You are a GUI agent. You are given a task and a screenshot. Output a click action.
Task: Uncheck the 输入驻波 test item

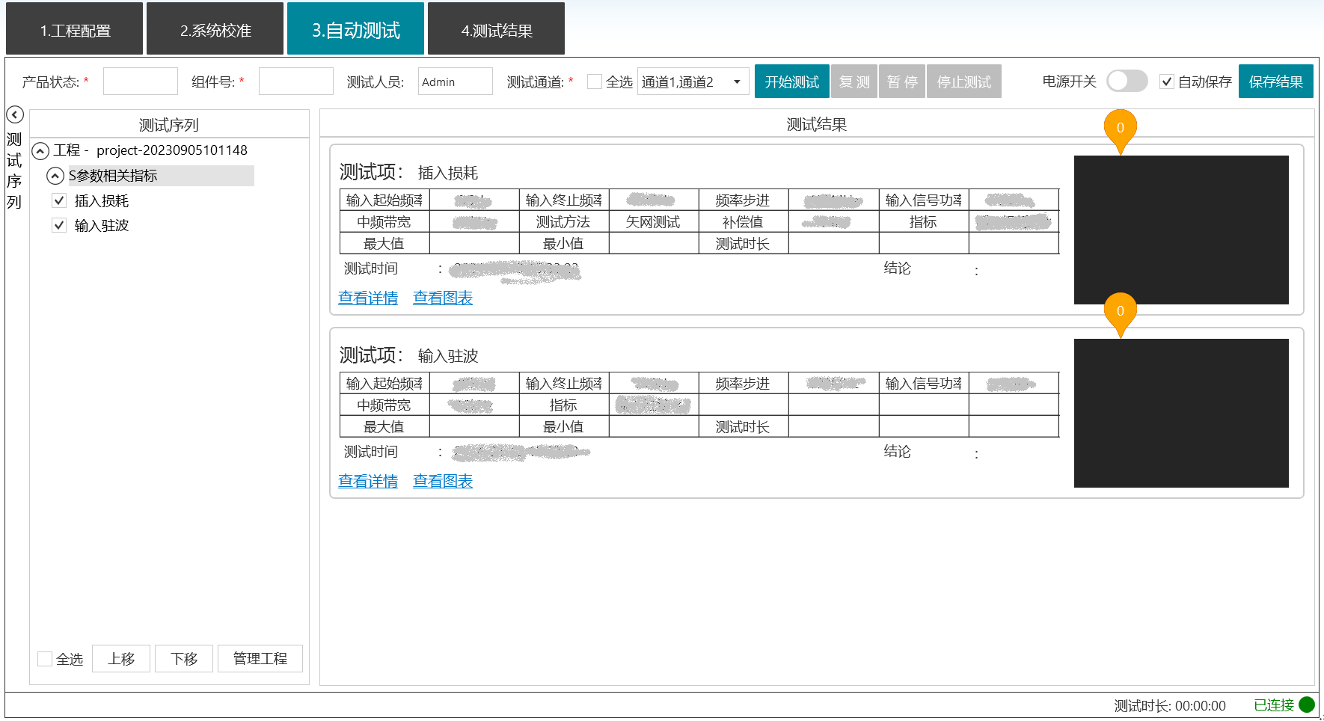tap(59, 225)
